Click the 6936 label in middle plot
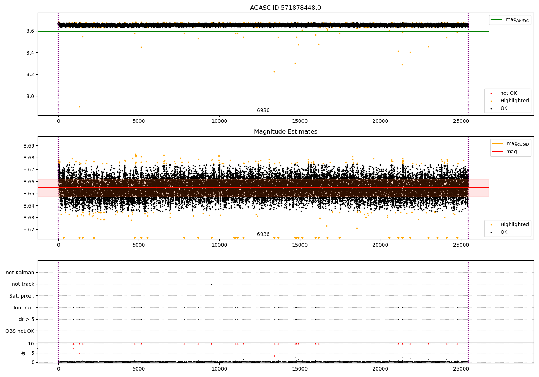The width and height of the screenshot is (539, 377). [x=263, y=234]
